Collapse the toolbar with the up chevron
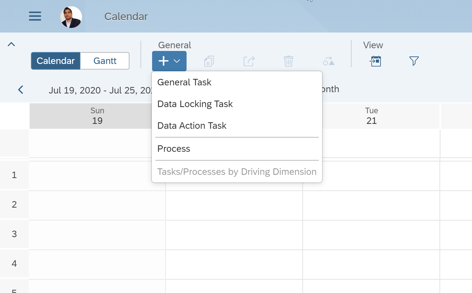This screenshot has height=293, width=472. [x=11, y=44]
